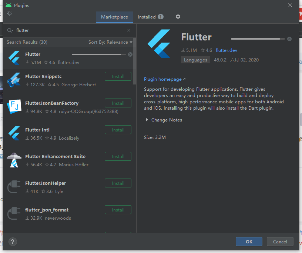Click the Installed count badge

pyautogui.click(x=161, y=17)
